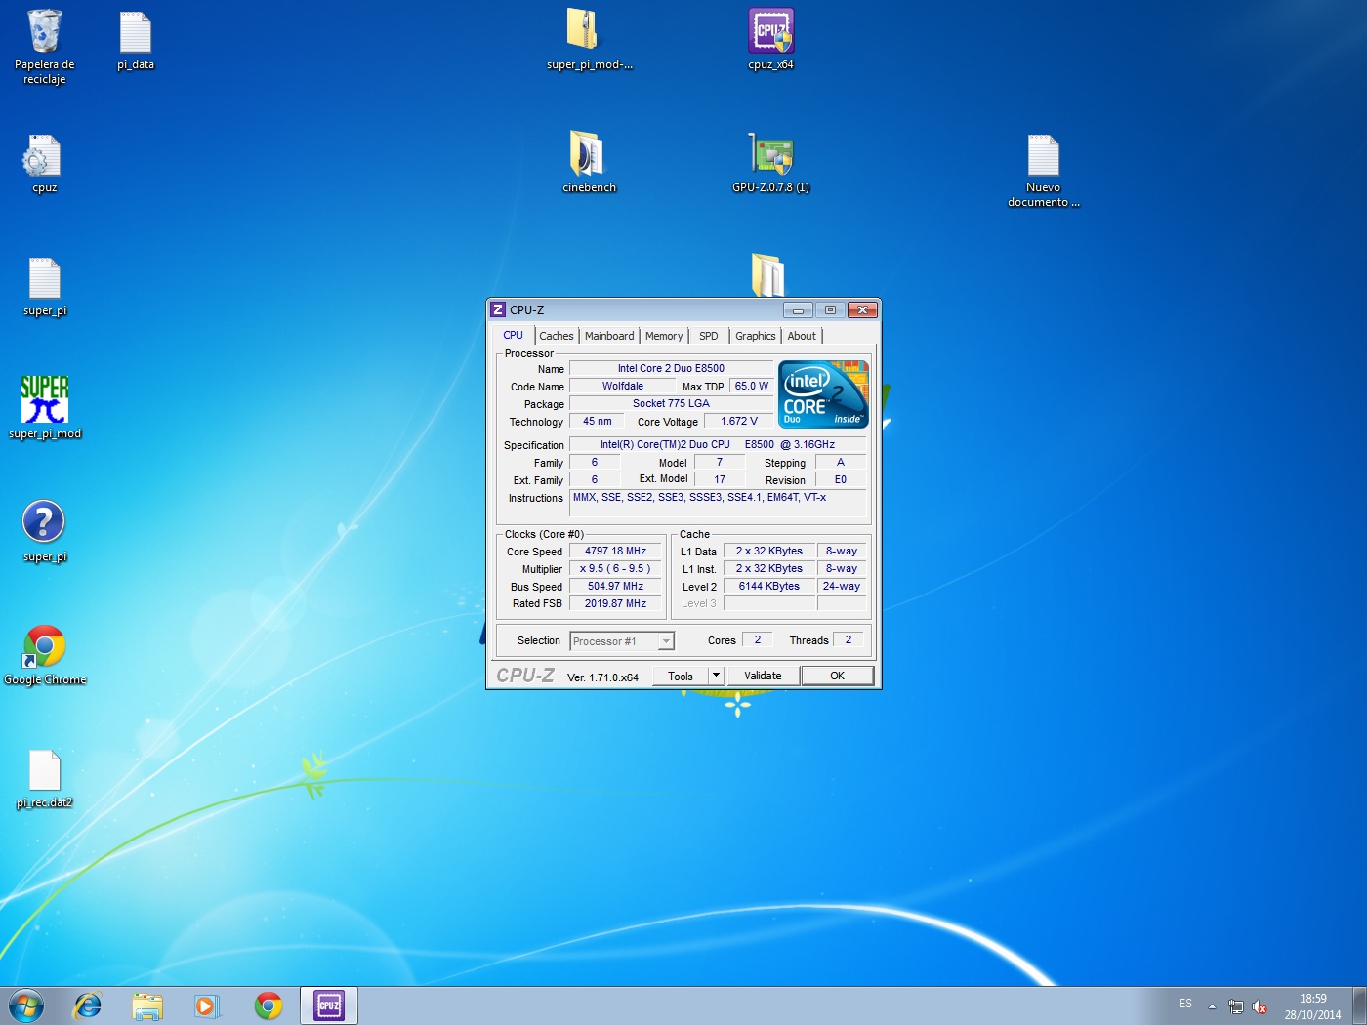Click the Revision value E0

841,480
